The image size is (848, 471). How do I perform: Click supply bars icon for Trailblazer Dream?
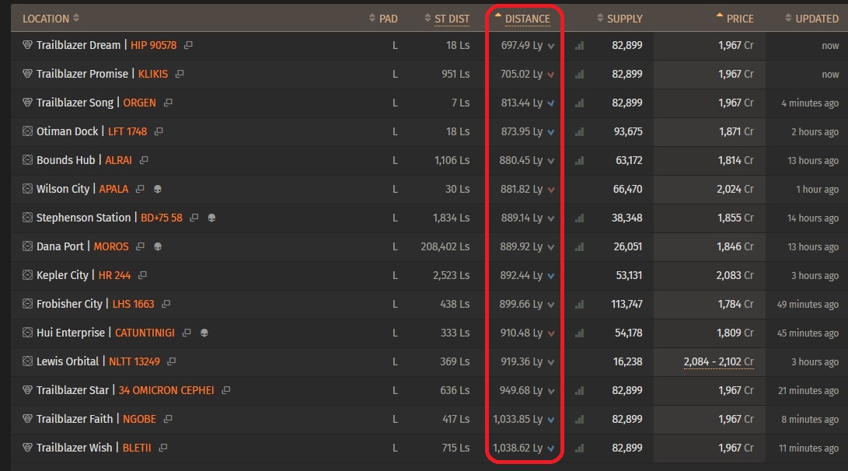(x=579, y=45)
